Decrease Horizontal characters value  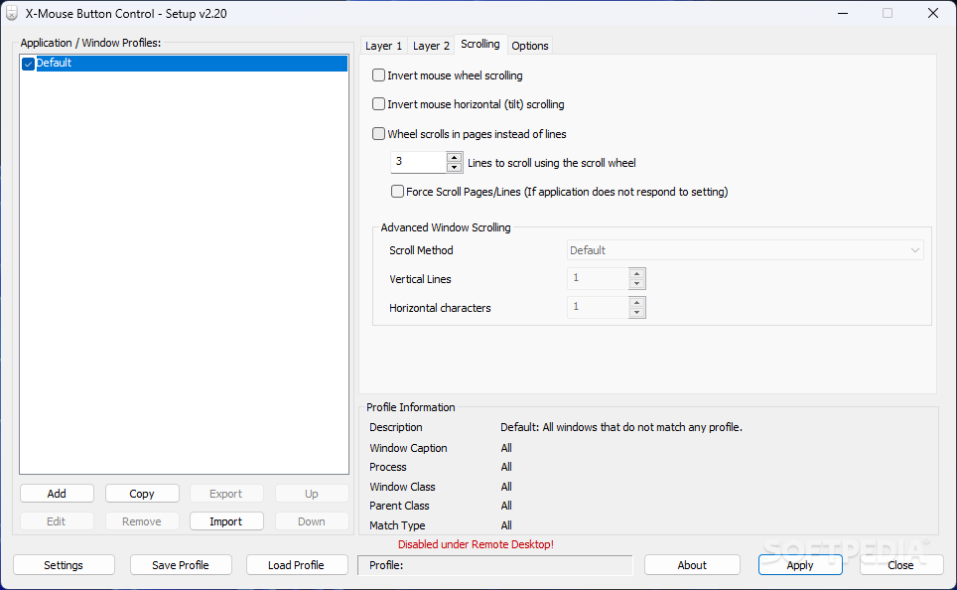pyautogui.click(x=636, y=312)
